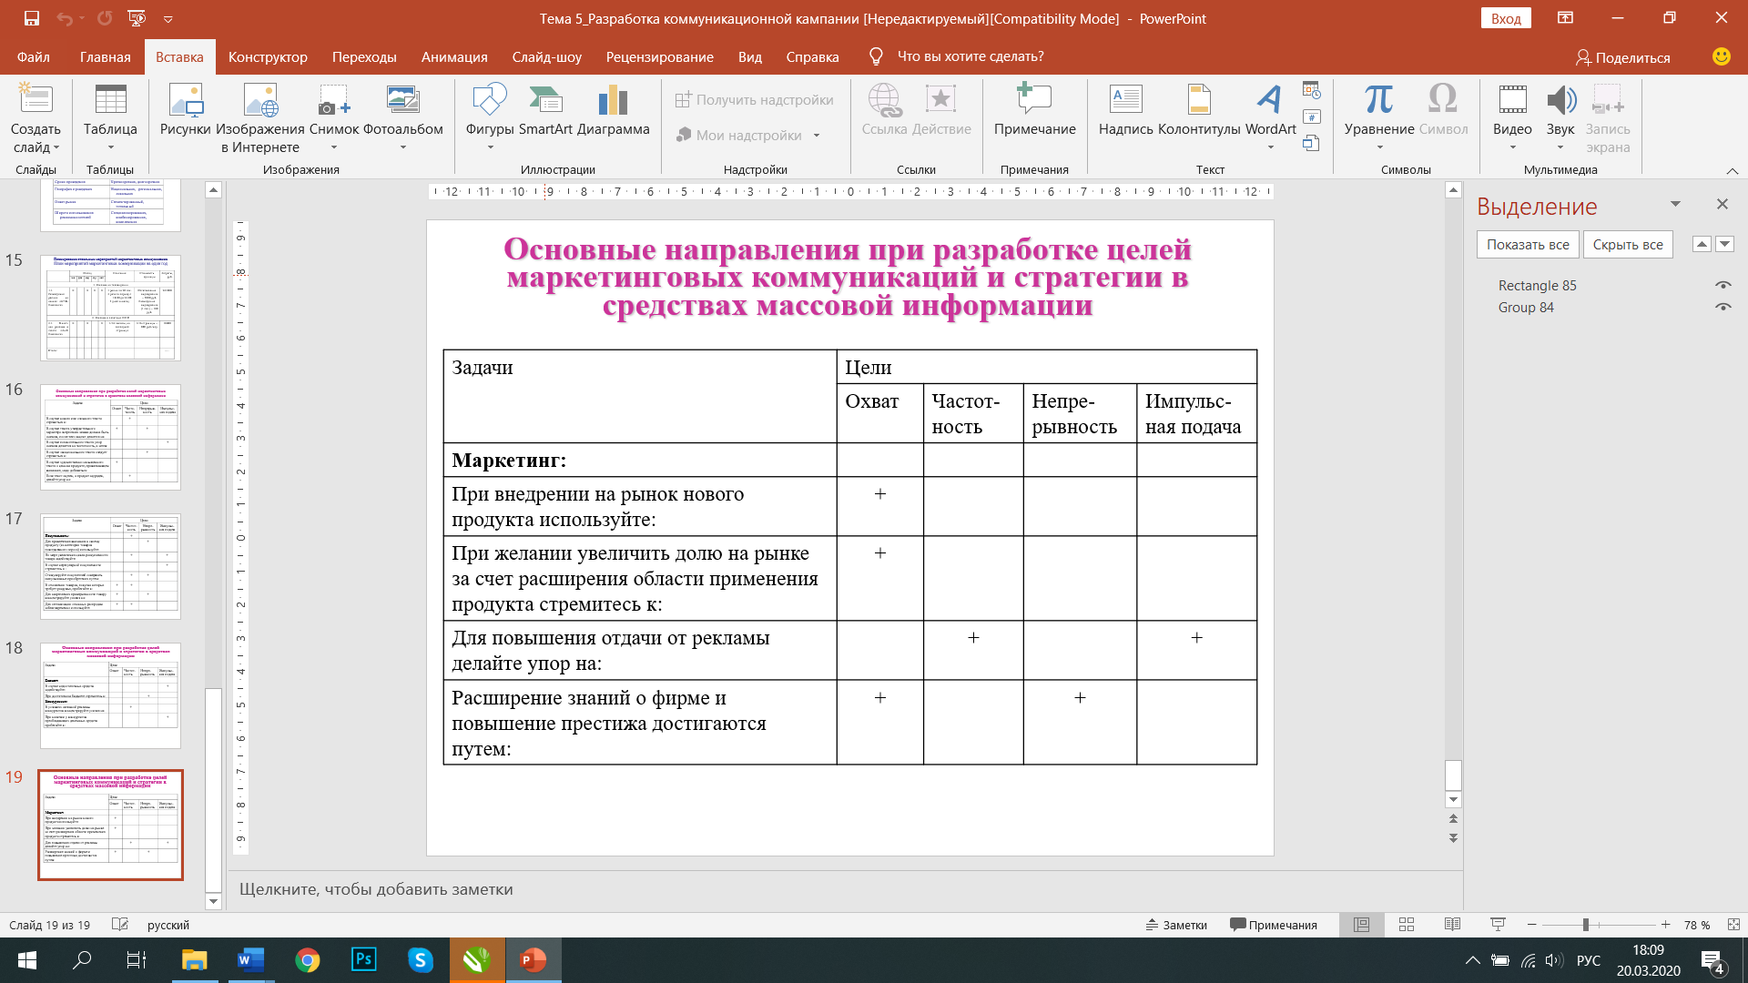Viewport: 1748px width, 983px height.
Task: Close the Выделение pane
Action: [x=1722, y=204]
